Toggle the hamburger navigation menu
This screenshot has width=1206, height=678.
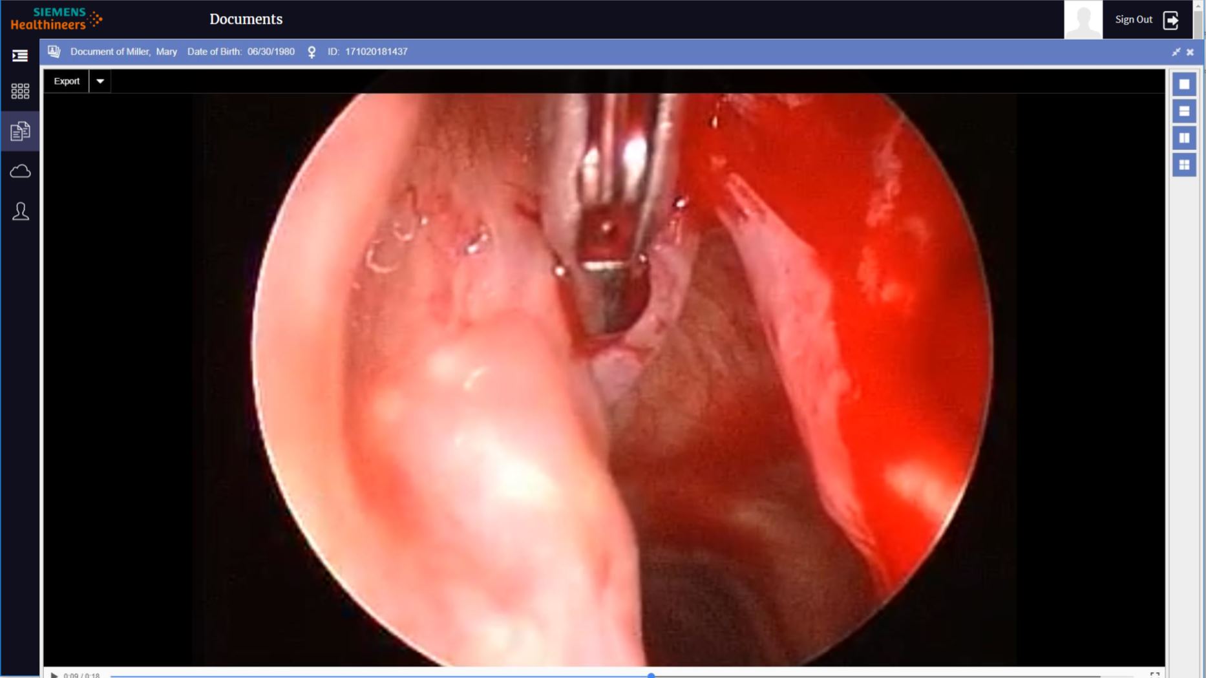20,56
